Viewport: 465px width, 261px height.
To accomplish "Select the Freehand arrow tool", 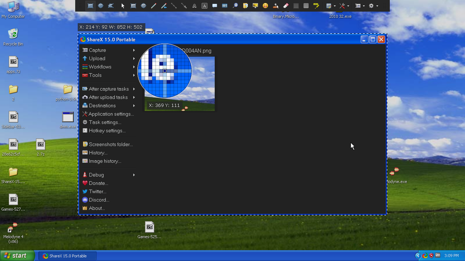I will (164, 6).
